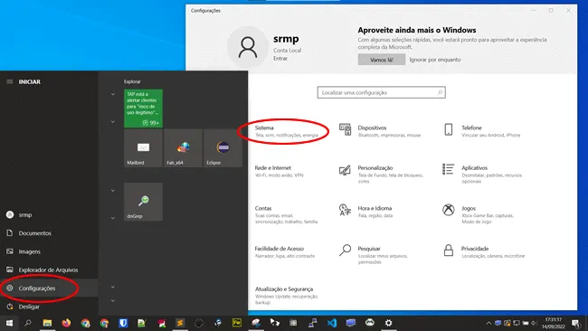Screen dimensions: 588x331
Task: Open the srmp account in Start menu
Action: point(49,215)
